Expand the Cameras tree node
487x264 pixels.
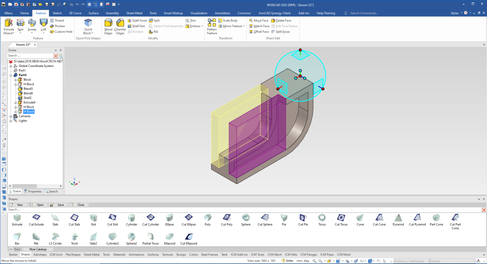click(x=10, y=116)
